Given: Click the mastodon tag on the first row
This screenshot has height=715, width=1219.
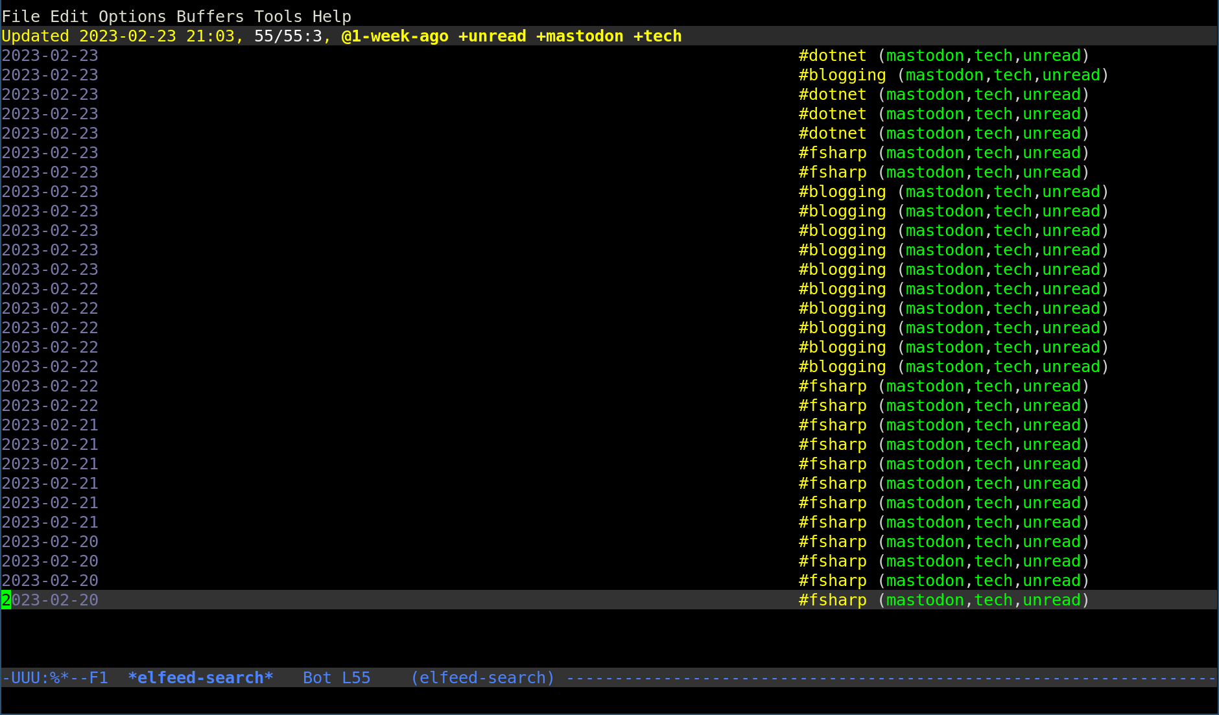Looking at the screenshot, I should point(925,55).
